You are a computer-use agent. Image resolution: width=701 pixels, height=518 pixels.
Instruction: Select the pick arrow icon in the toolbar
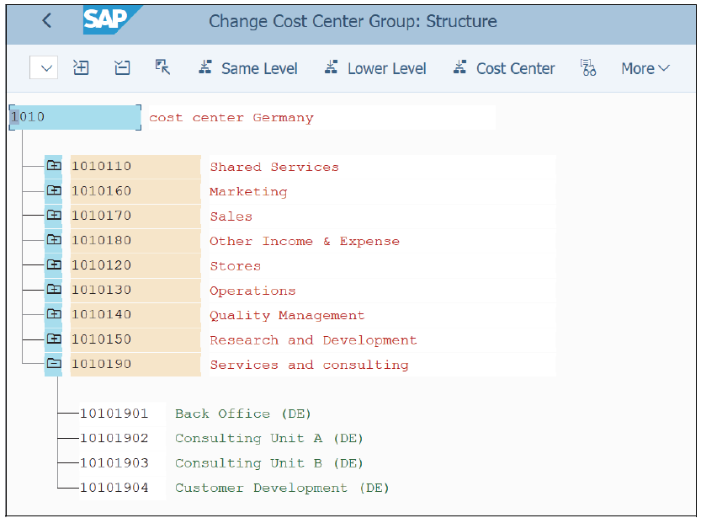click(162, 67)
